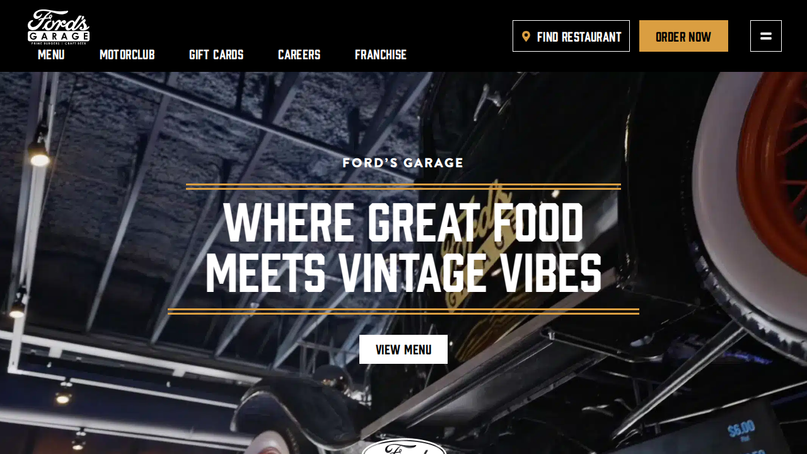Go to the Motorclub page
The height and width of the screenshot is (454, 807).
coord(127,55)
